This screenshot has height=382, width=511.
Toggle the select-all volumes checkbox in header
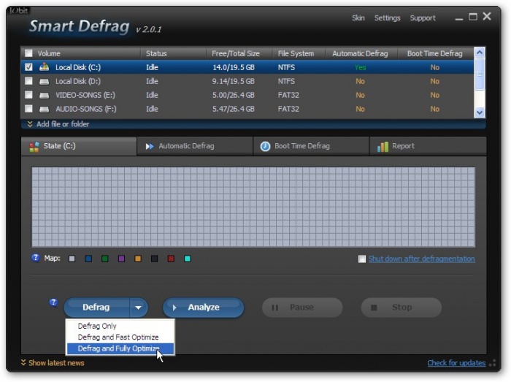pyautogui.click(x=28, y=53)
